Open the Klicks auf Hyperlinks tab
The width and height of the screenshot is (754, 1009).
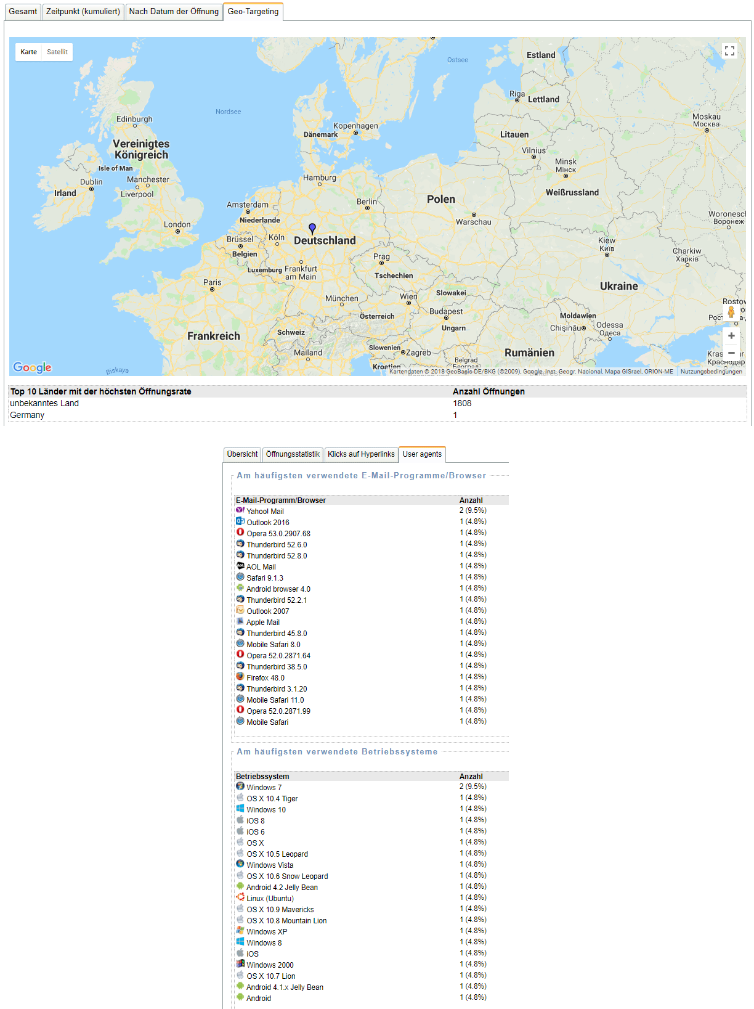tap(361, 454)
